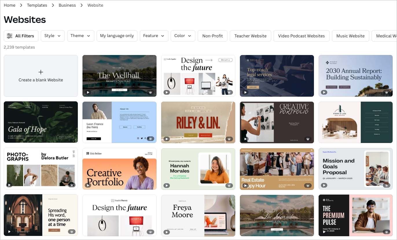Click crown icon on Spreading His word template

[72, 232]
